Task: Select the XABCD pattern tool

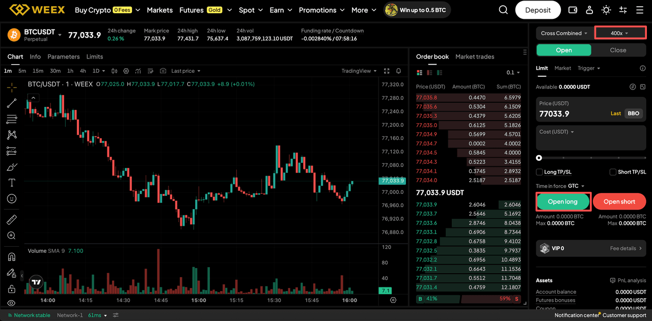Action: (x=12, y=135)
